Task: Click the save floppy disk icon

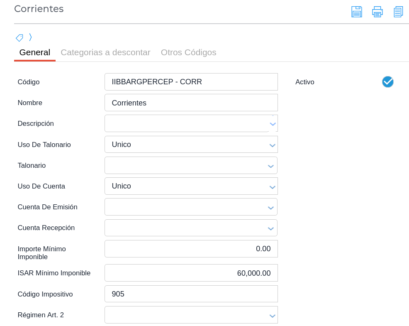Action: tap(356, 12)
